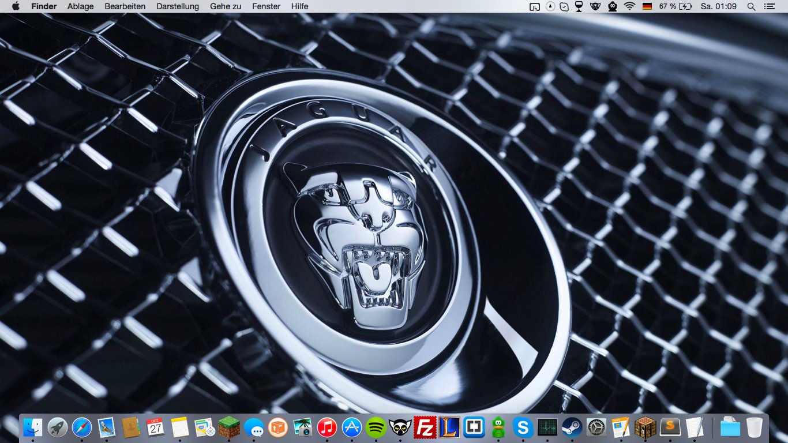
Task: Click the Sa. 01:09 clock
Action: [718, 6]
